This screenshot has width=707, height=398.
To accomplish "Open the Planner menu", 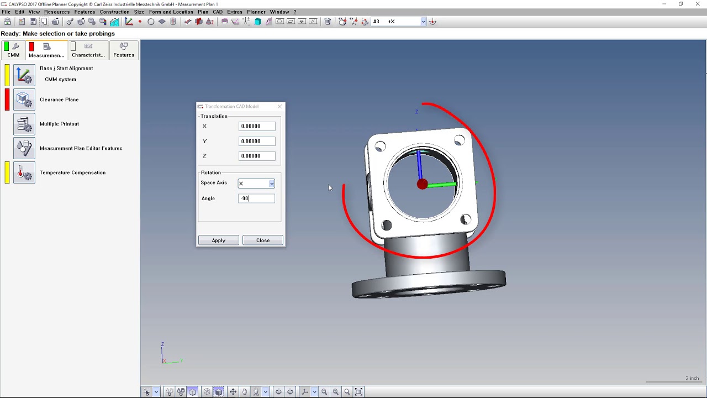I will [256, 12].
